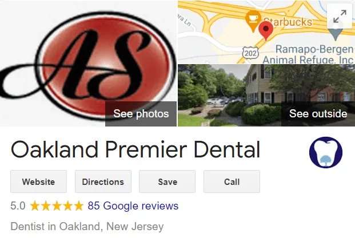Screen dimensions: 355x241
Task: Select the red location marker on map
Action: pyautogui.click(x=266, y=31)
